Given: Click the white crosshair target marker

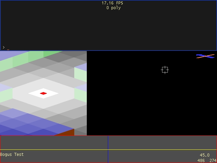Looking at the screenshot, I should click(165, 70).
